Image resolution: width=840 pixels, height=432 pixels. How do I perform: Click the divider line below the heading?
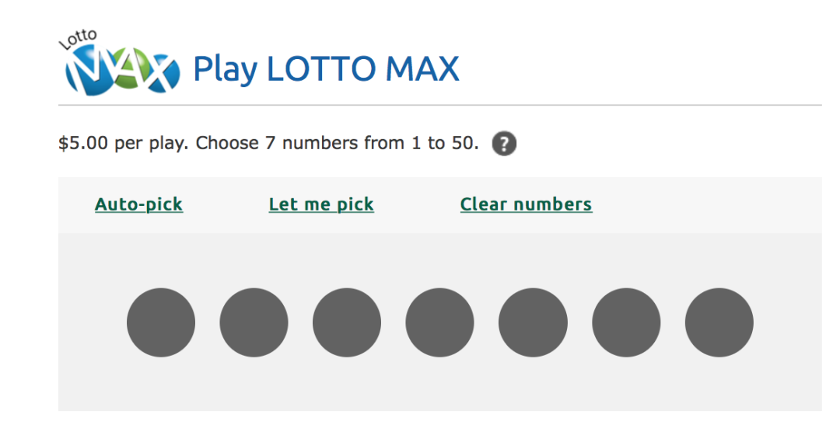[439, 105]
